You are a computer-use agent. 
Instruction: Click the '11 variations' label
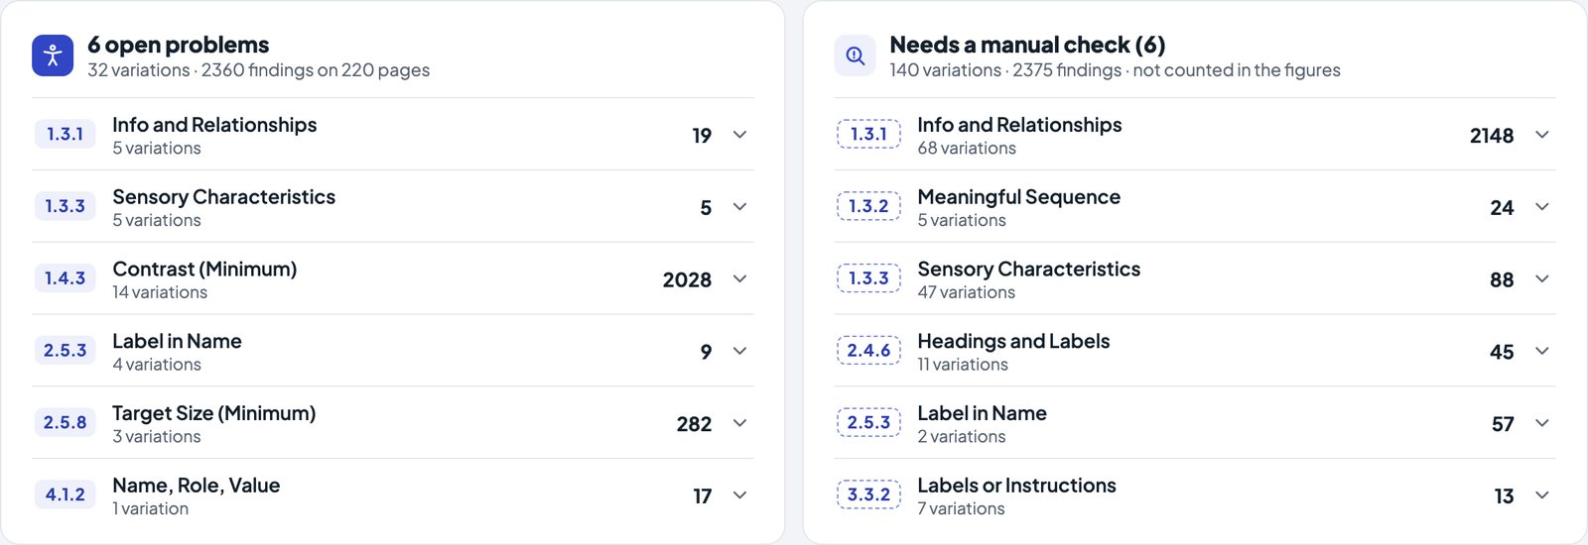tap(963, 365)
